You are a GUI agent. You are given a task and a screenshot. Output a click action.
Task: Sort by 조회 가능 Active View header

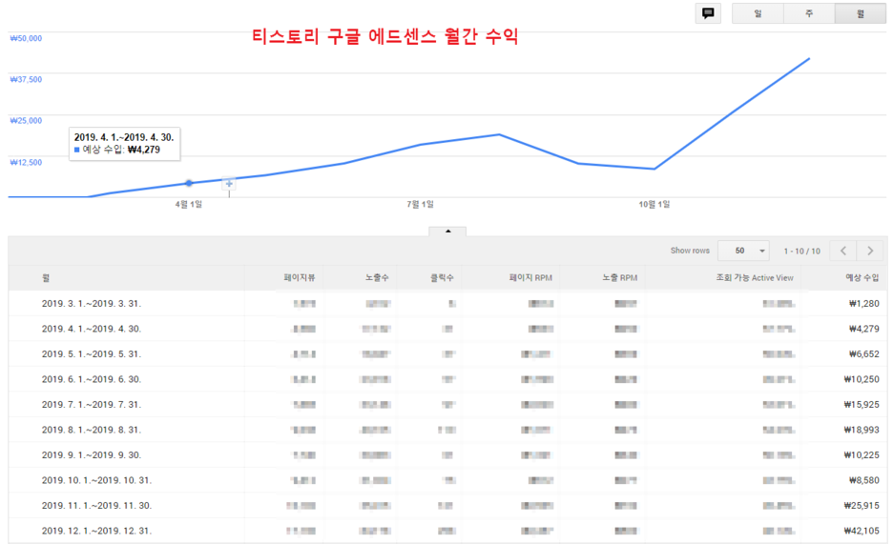[755, 277]
